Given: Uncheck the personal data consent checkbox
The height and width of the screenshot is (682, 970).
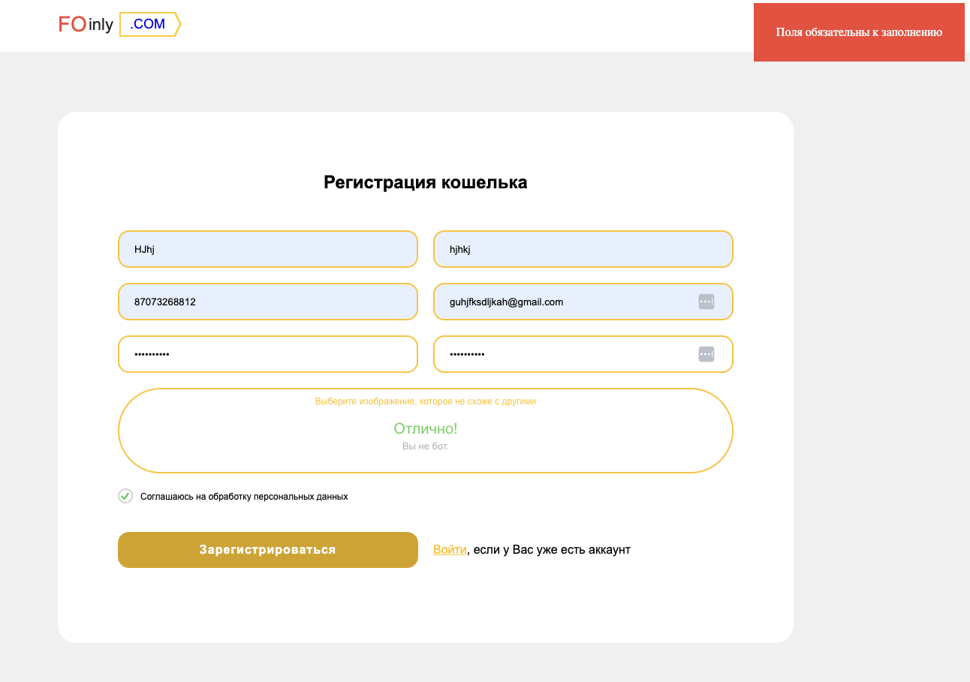Looking at the screenshot, I should pos(125,496).
